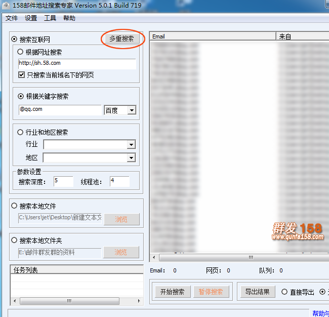The width and height of the screenshot is (329, 317).
Task: Click the 线程池 input field
Action: 119,181
